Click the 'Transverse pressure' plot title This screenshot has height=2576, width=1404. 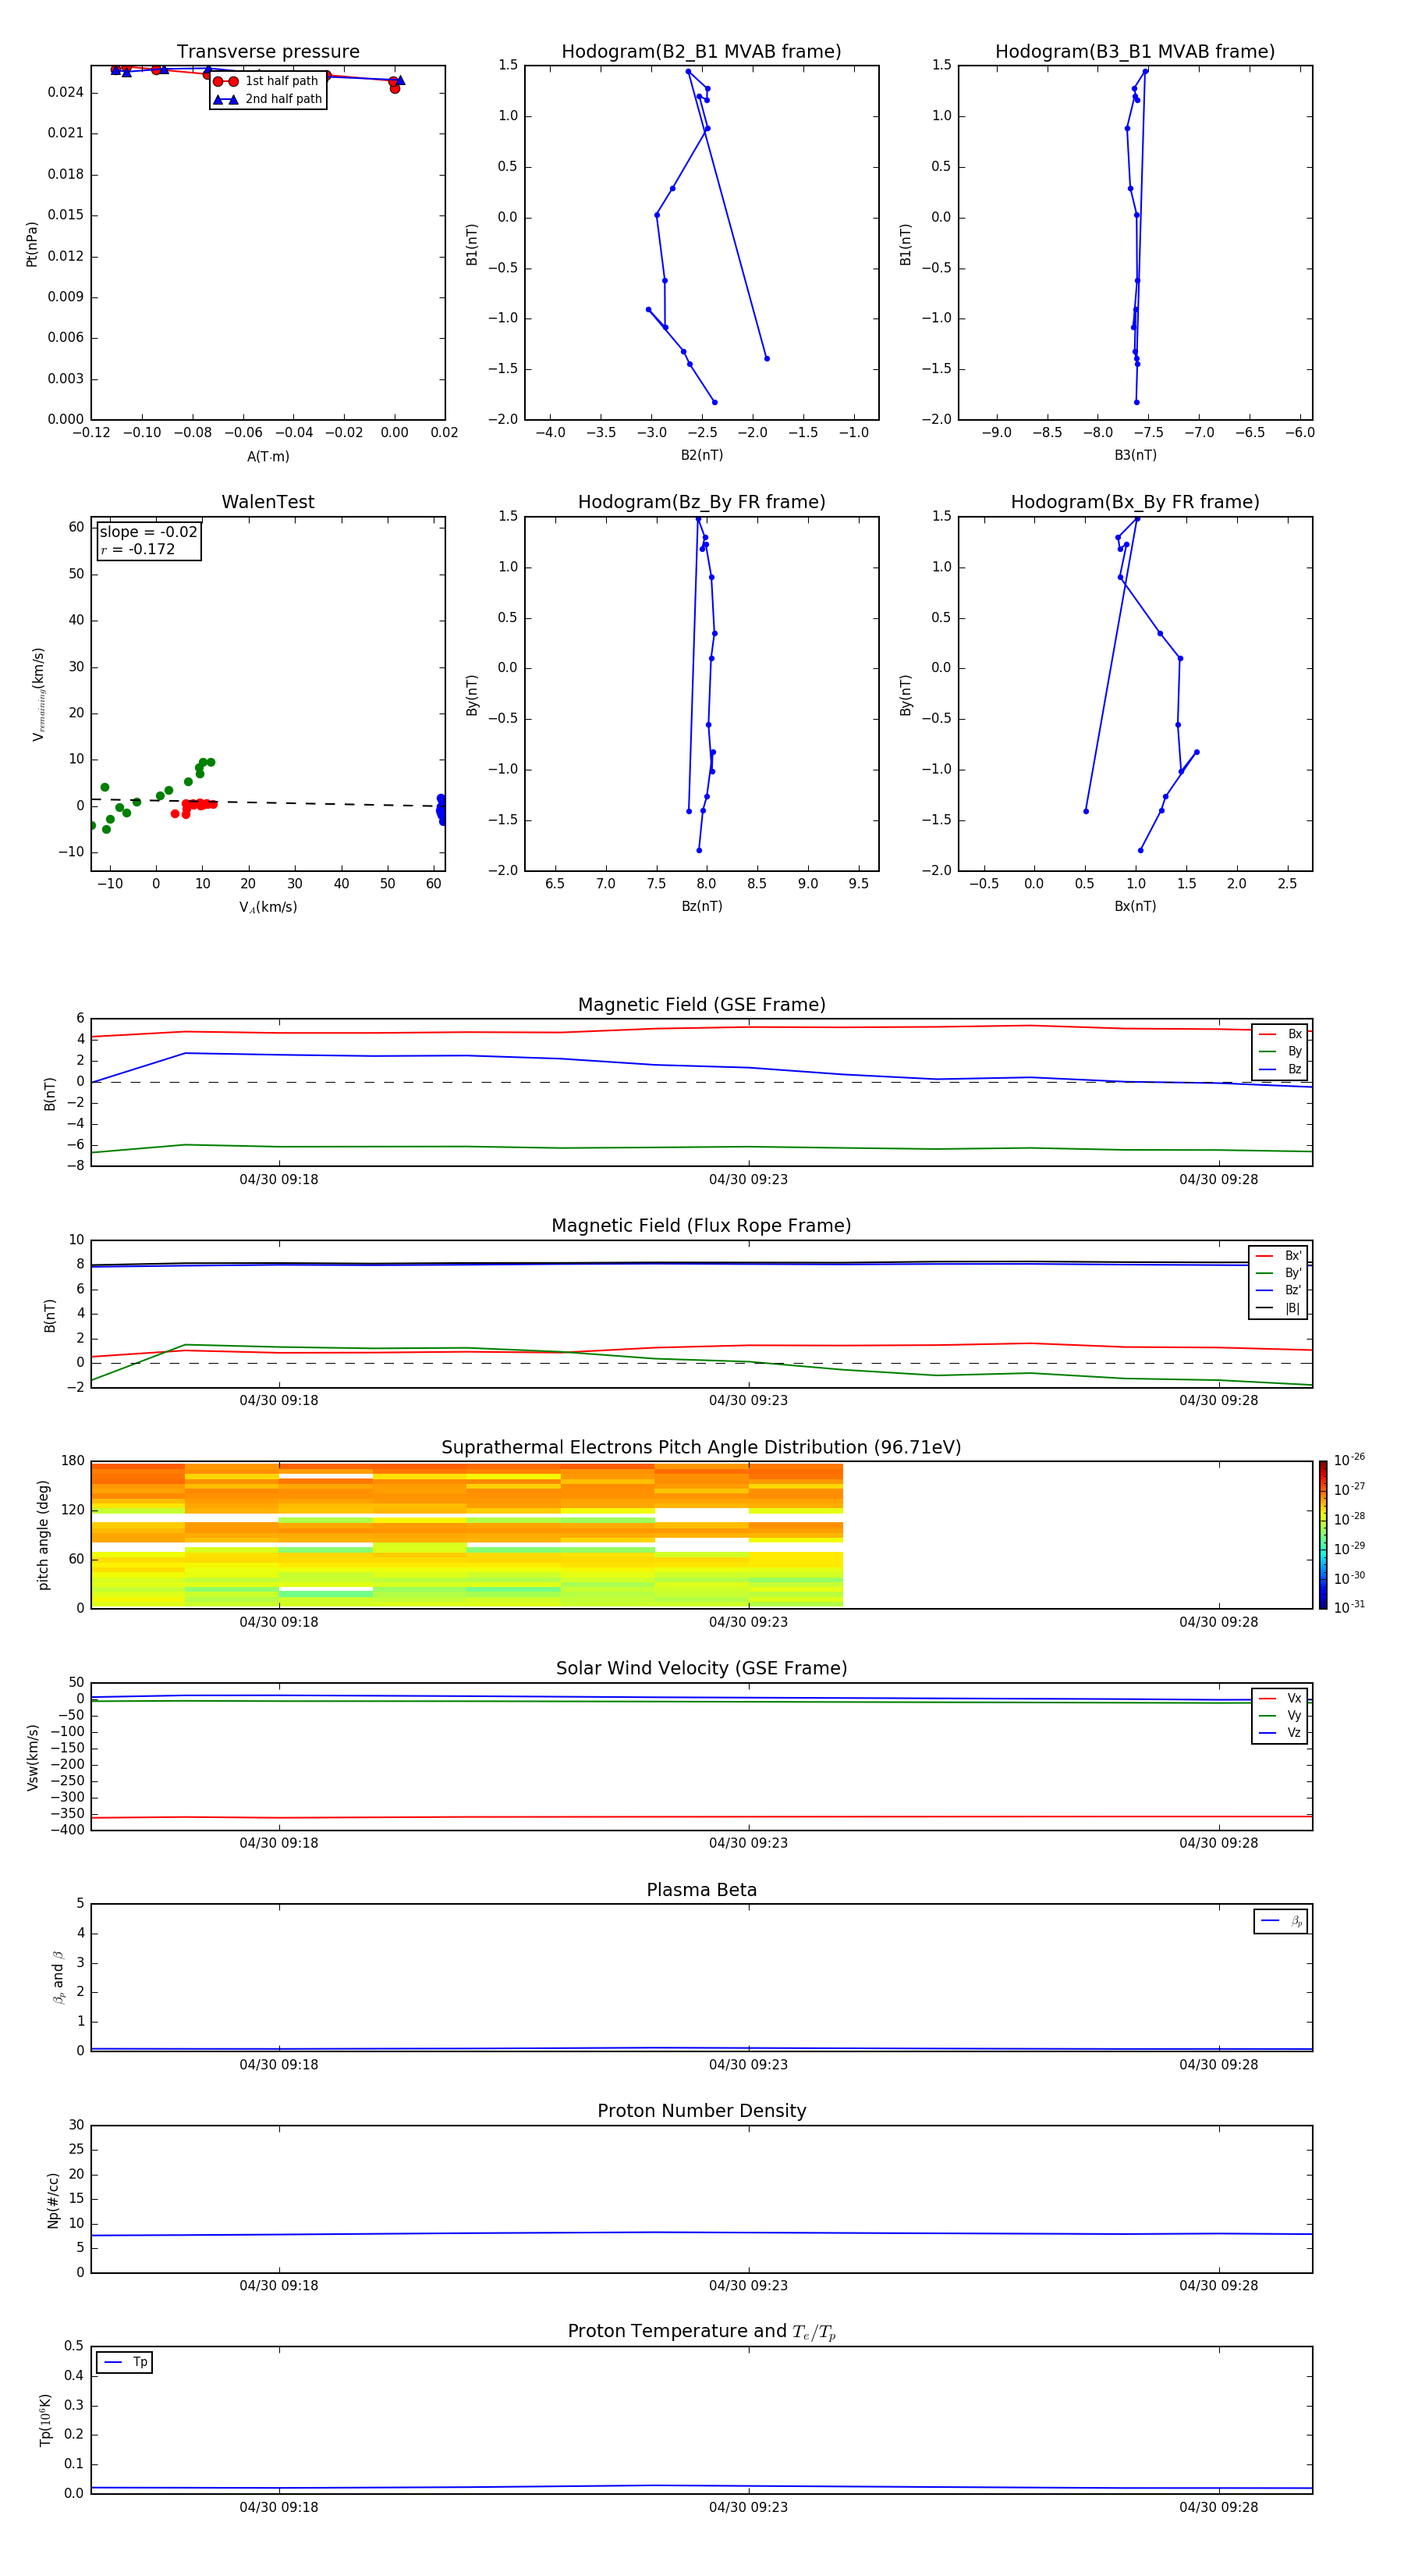(268, 52)
